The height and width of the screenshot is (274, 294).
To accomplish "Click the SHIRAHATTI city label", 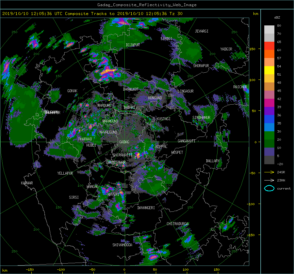I will pyautogui.click(x=122, y=155).
